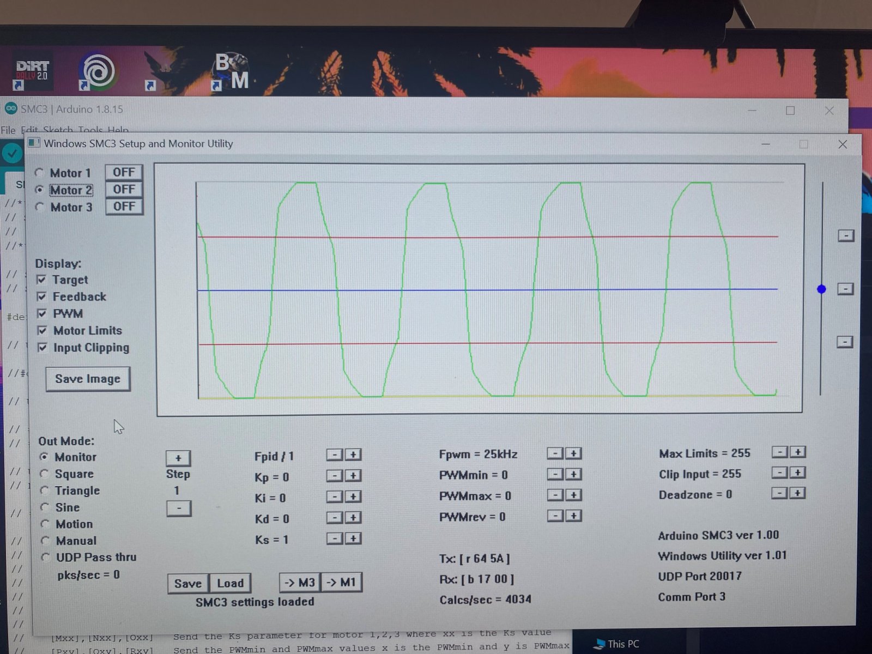Click minus button beside upper red limit line
872x654 pixels.
click(x=846, y=236)
